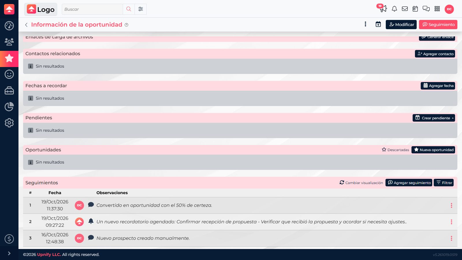The image size is (462, 260).
Task: Open the briefcase icon in sidebar
Action: (9, 90)
